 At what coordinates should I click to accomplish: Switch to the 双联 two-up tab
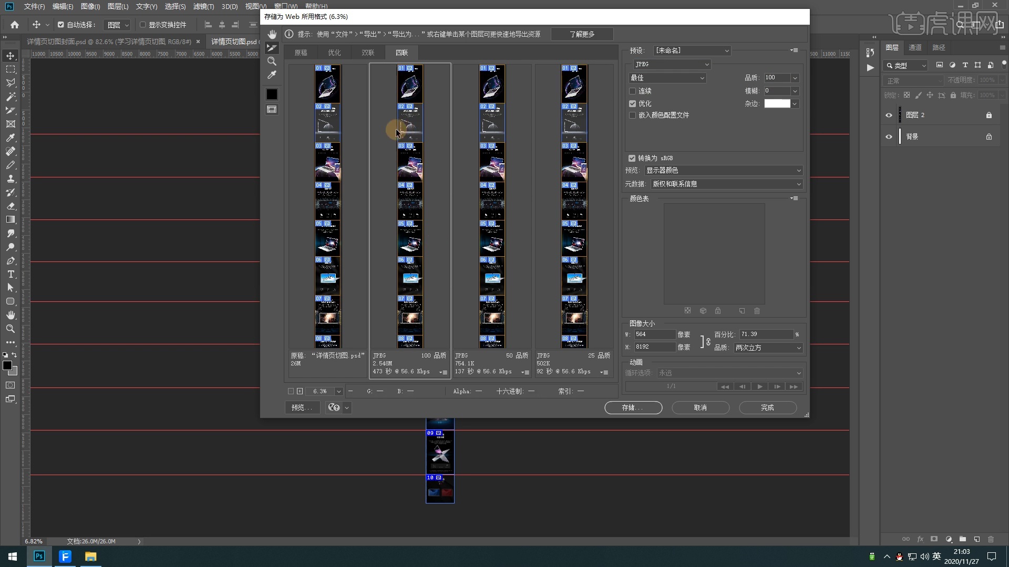point(368,52)
